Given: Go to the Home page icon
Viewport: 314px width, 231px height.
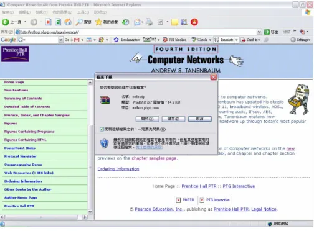Looking at the screenshot, I should pos(68,22).
